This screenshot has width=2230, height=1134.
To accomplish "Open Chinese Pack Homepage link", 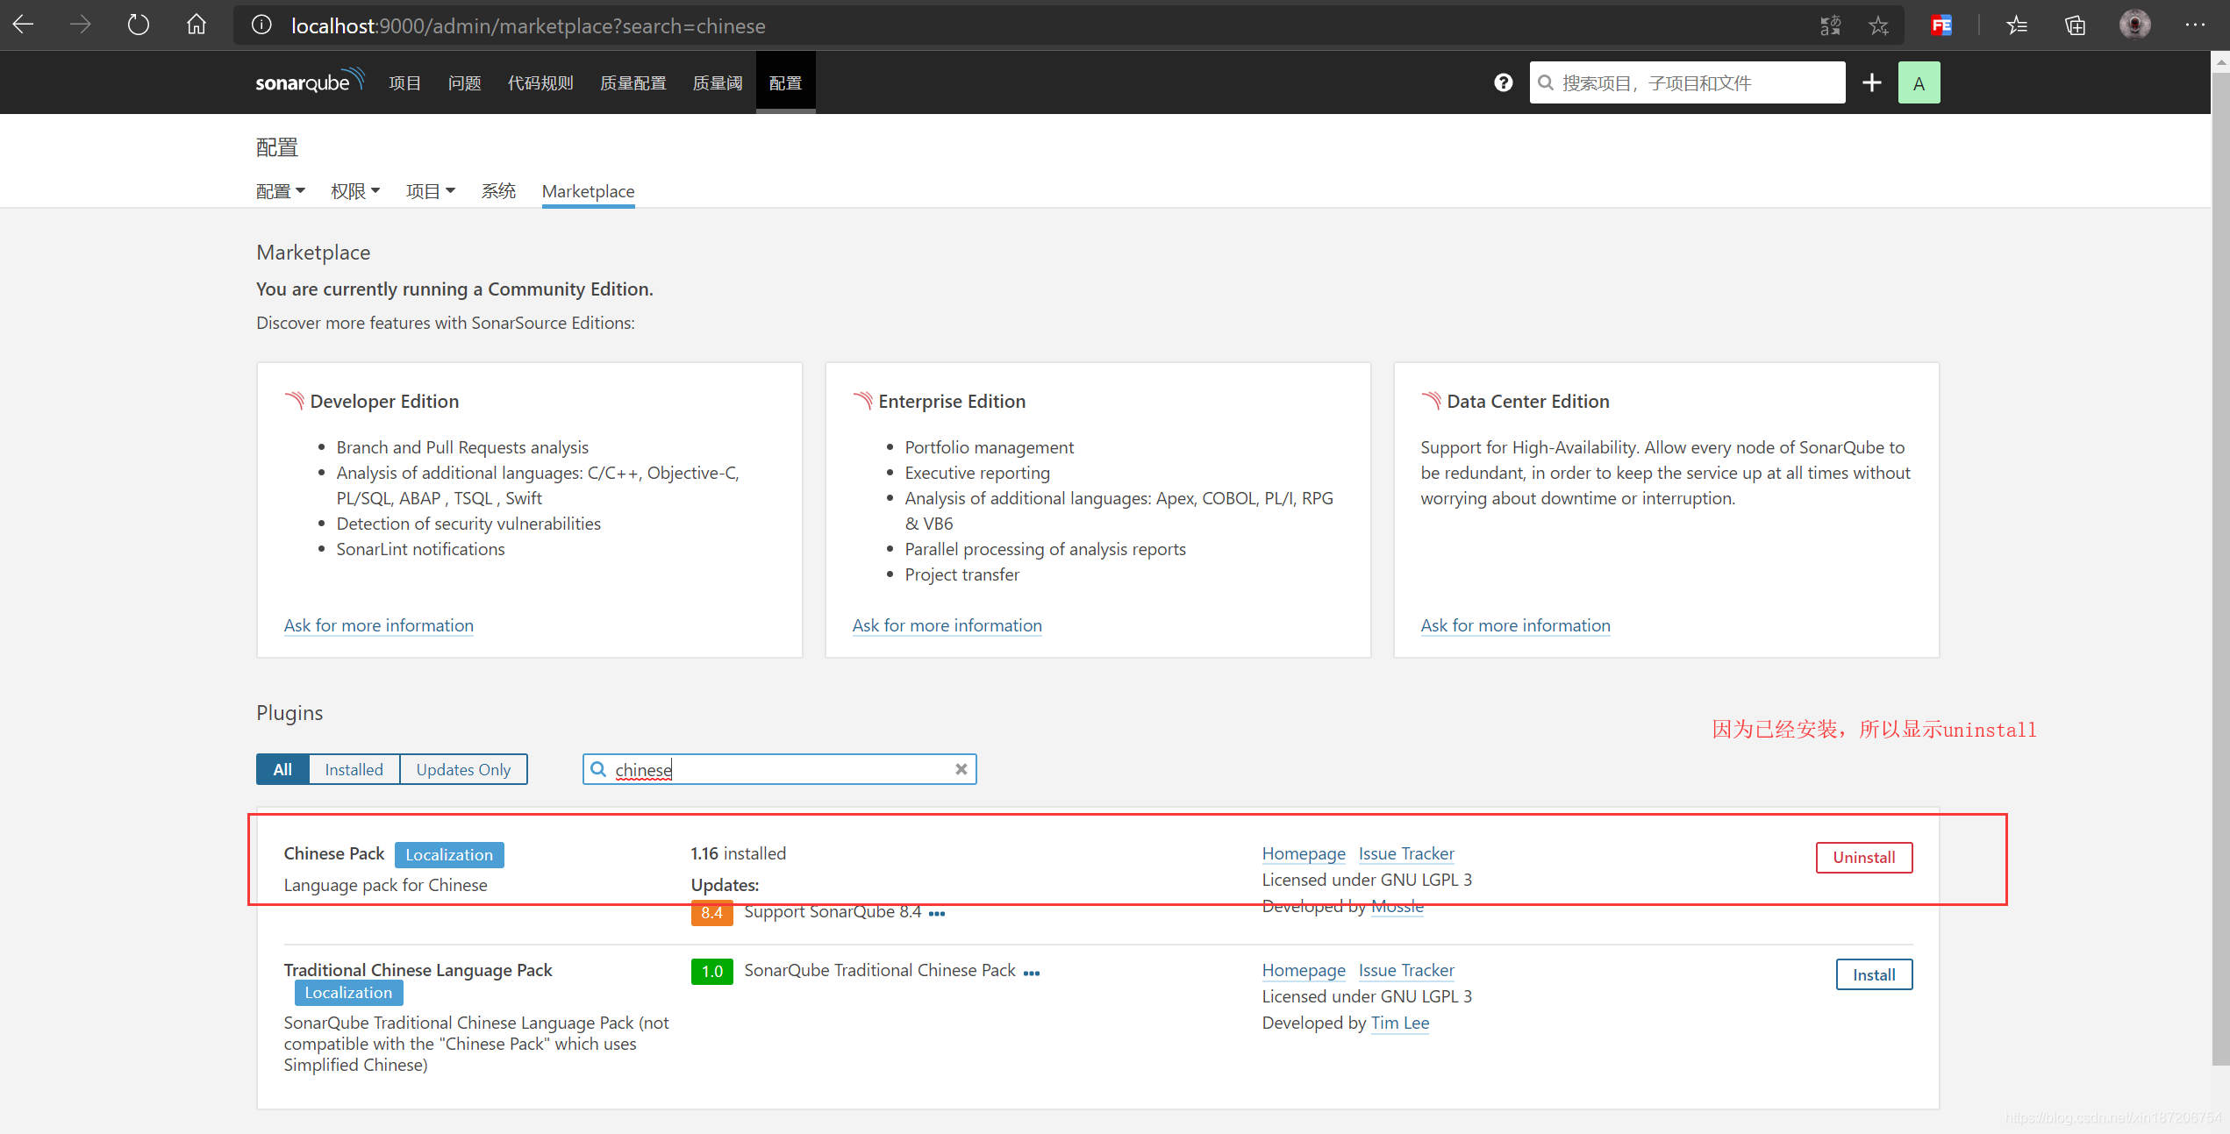I will pyautogui.click(x=1303, y=853).
